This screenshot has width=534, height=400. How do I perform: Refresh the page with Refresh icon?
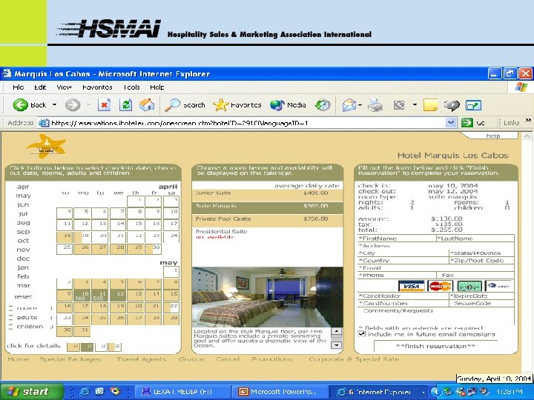coord(125,104)
